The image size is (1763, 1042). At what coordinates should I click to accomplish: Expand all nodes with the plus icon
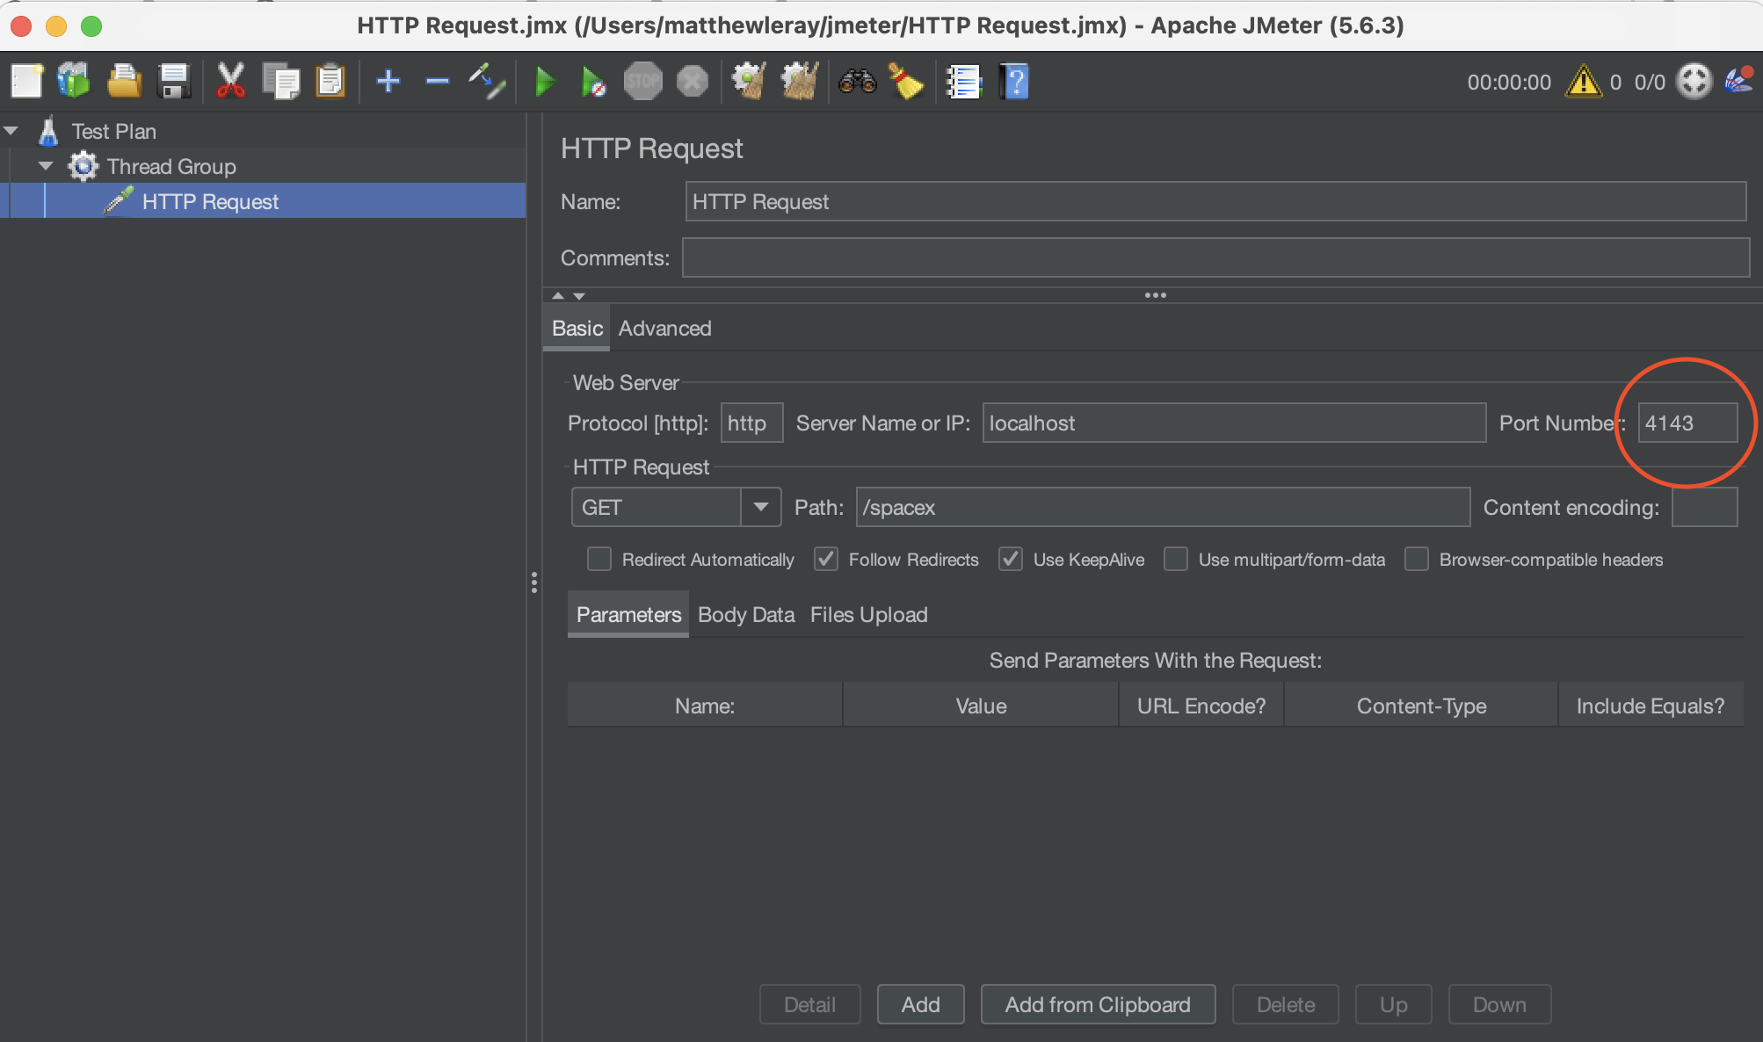[x=388, y=82]
